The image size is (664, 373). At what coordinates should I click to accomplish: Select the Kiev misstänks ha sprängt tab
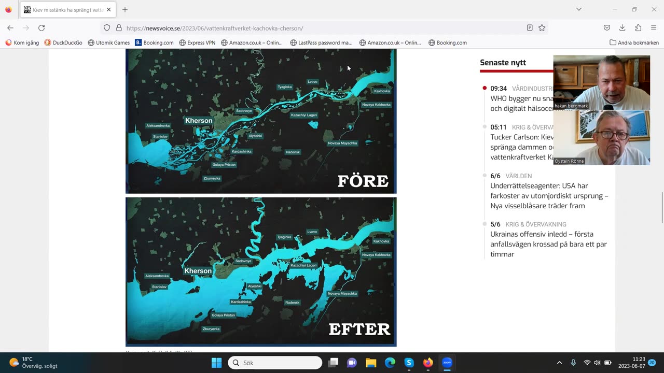click(67, 9)
